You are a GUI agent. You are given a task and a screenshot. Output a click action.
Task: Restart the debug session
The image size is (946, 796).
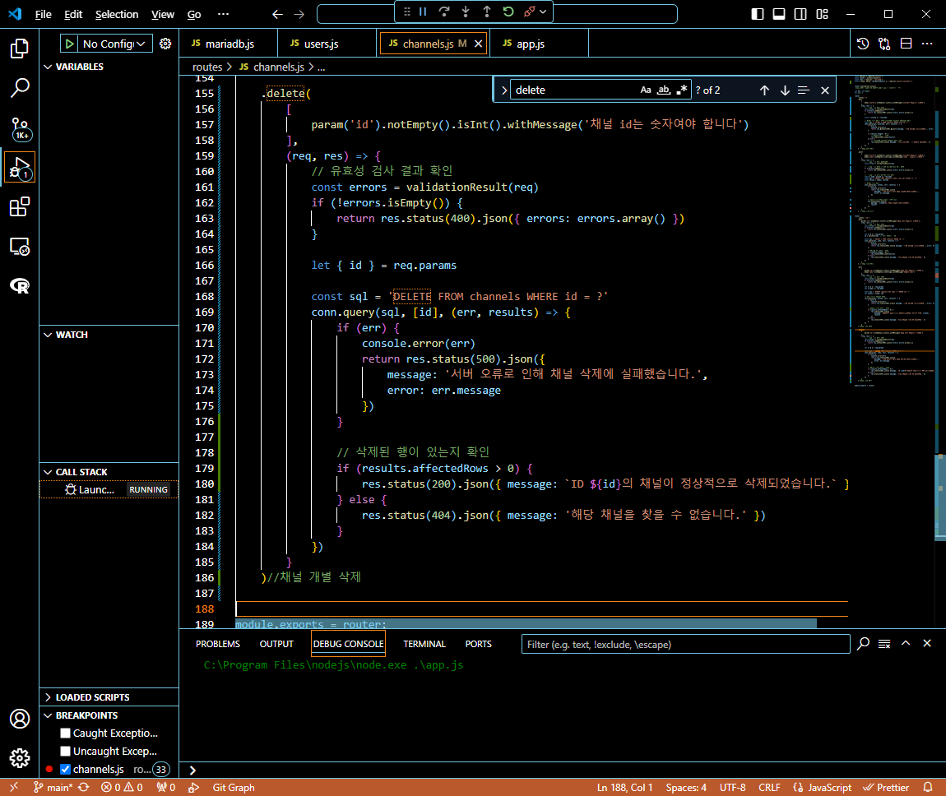point(508,12)
